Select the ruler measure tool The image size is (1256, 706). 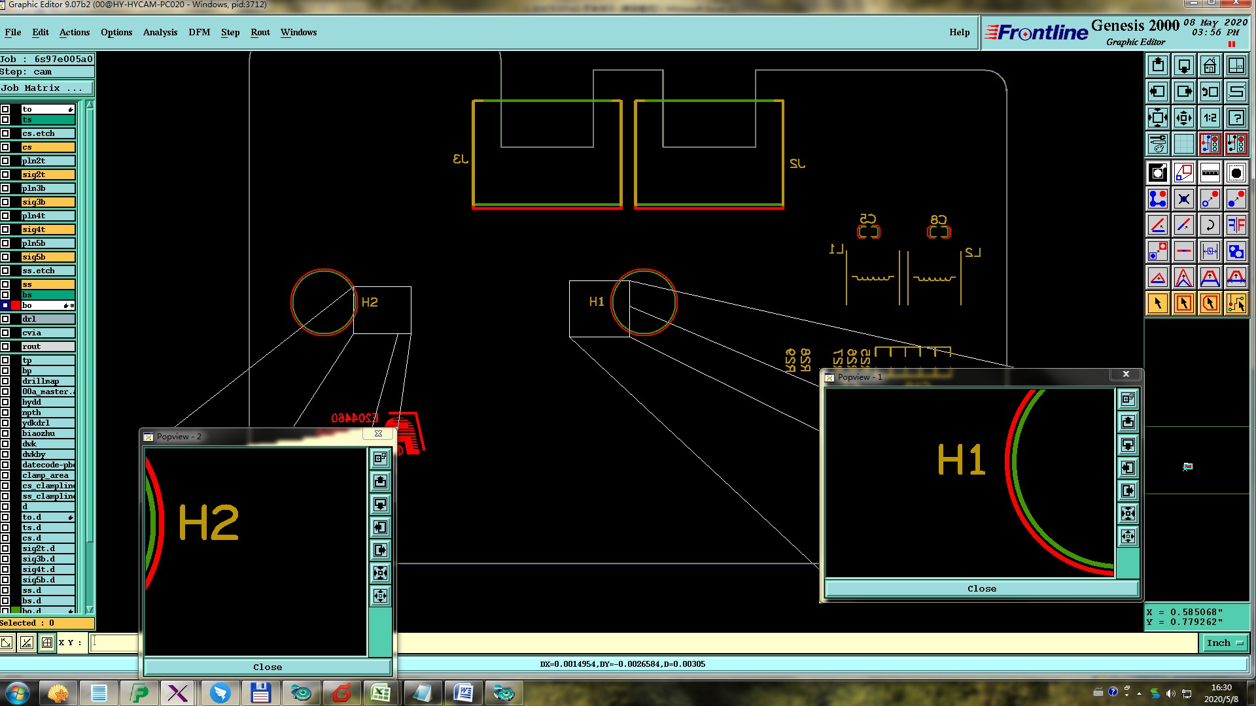point(1210,173)
